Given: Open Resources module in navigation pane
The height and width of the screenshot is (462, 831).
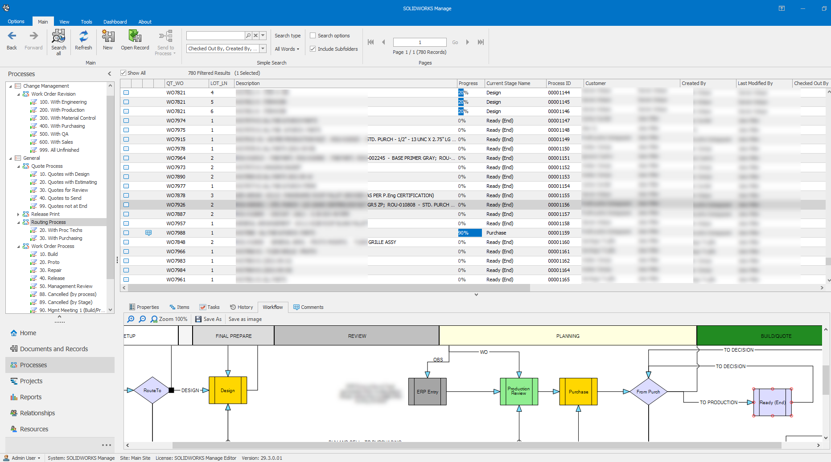Looking at the screenshot, I should coord(60,429).
